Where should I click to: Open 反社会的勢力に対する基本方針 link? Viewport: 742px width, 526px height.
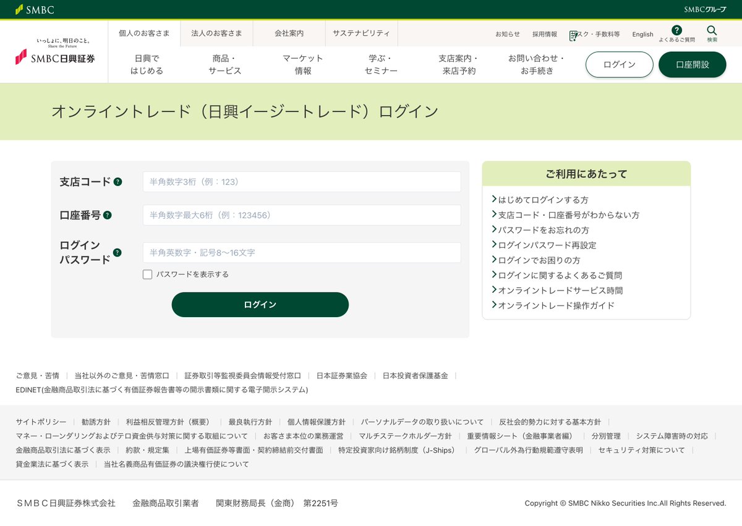pos(550,422)
